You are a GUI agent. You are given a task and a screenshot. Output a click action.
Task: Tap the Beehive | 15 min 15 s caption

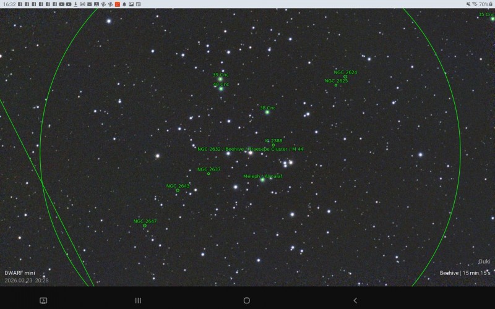(465, 273)
